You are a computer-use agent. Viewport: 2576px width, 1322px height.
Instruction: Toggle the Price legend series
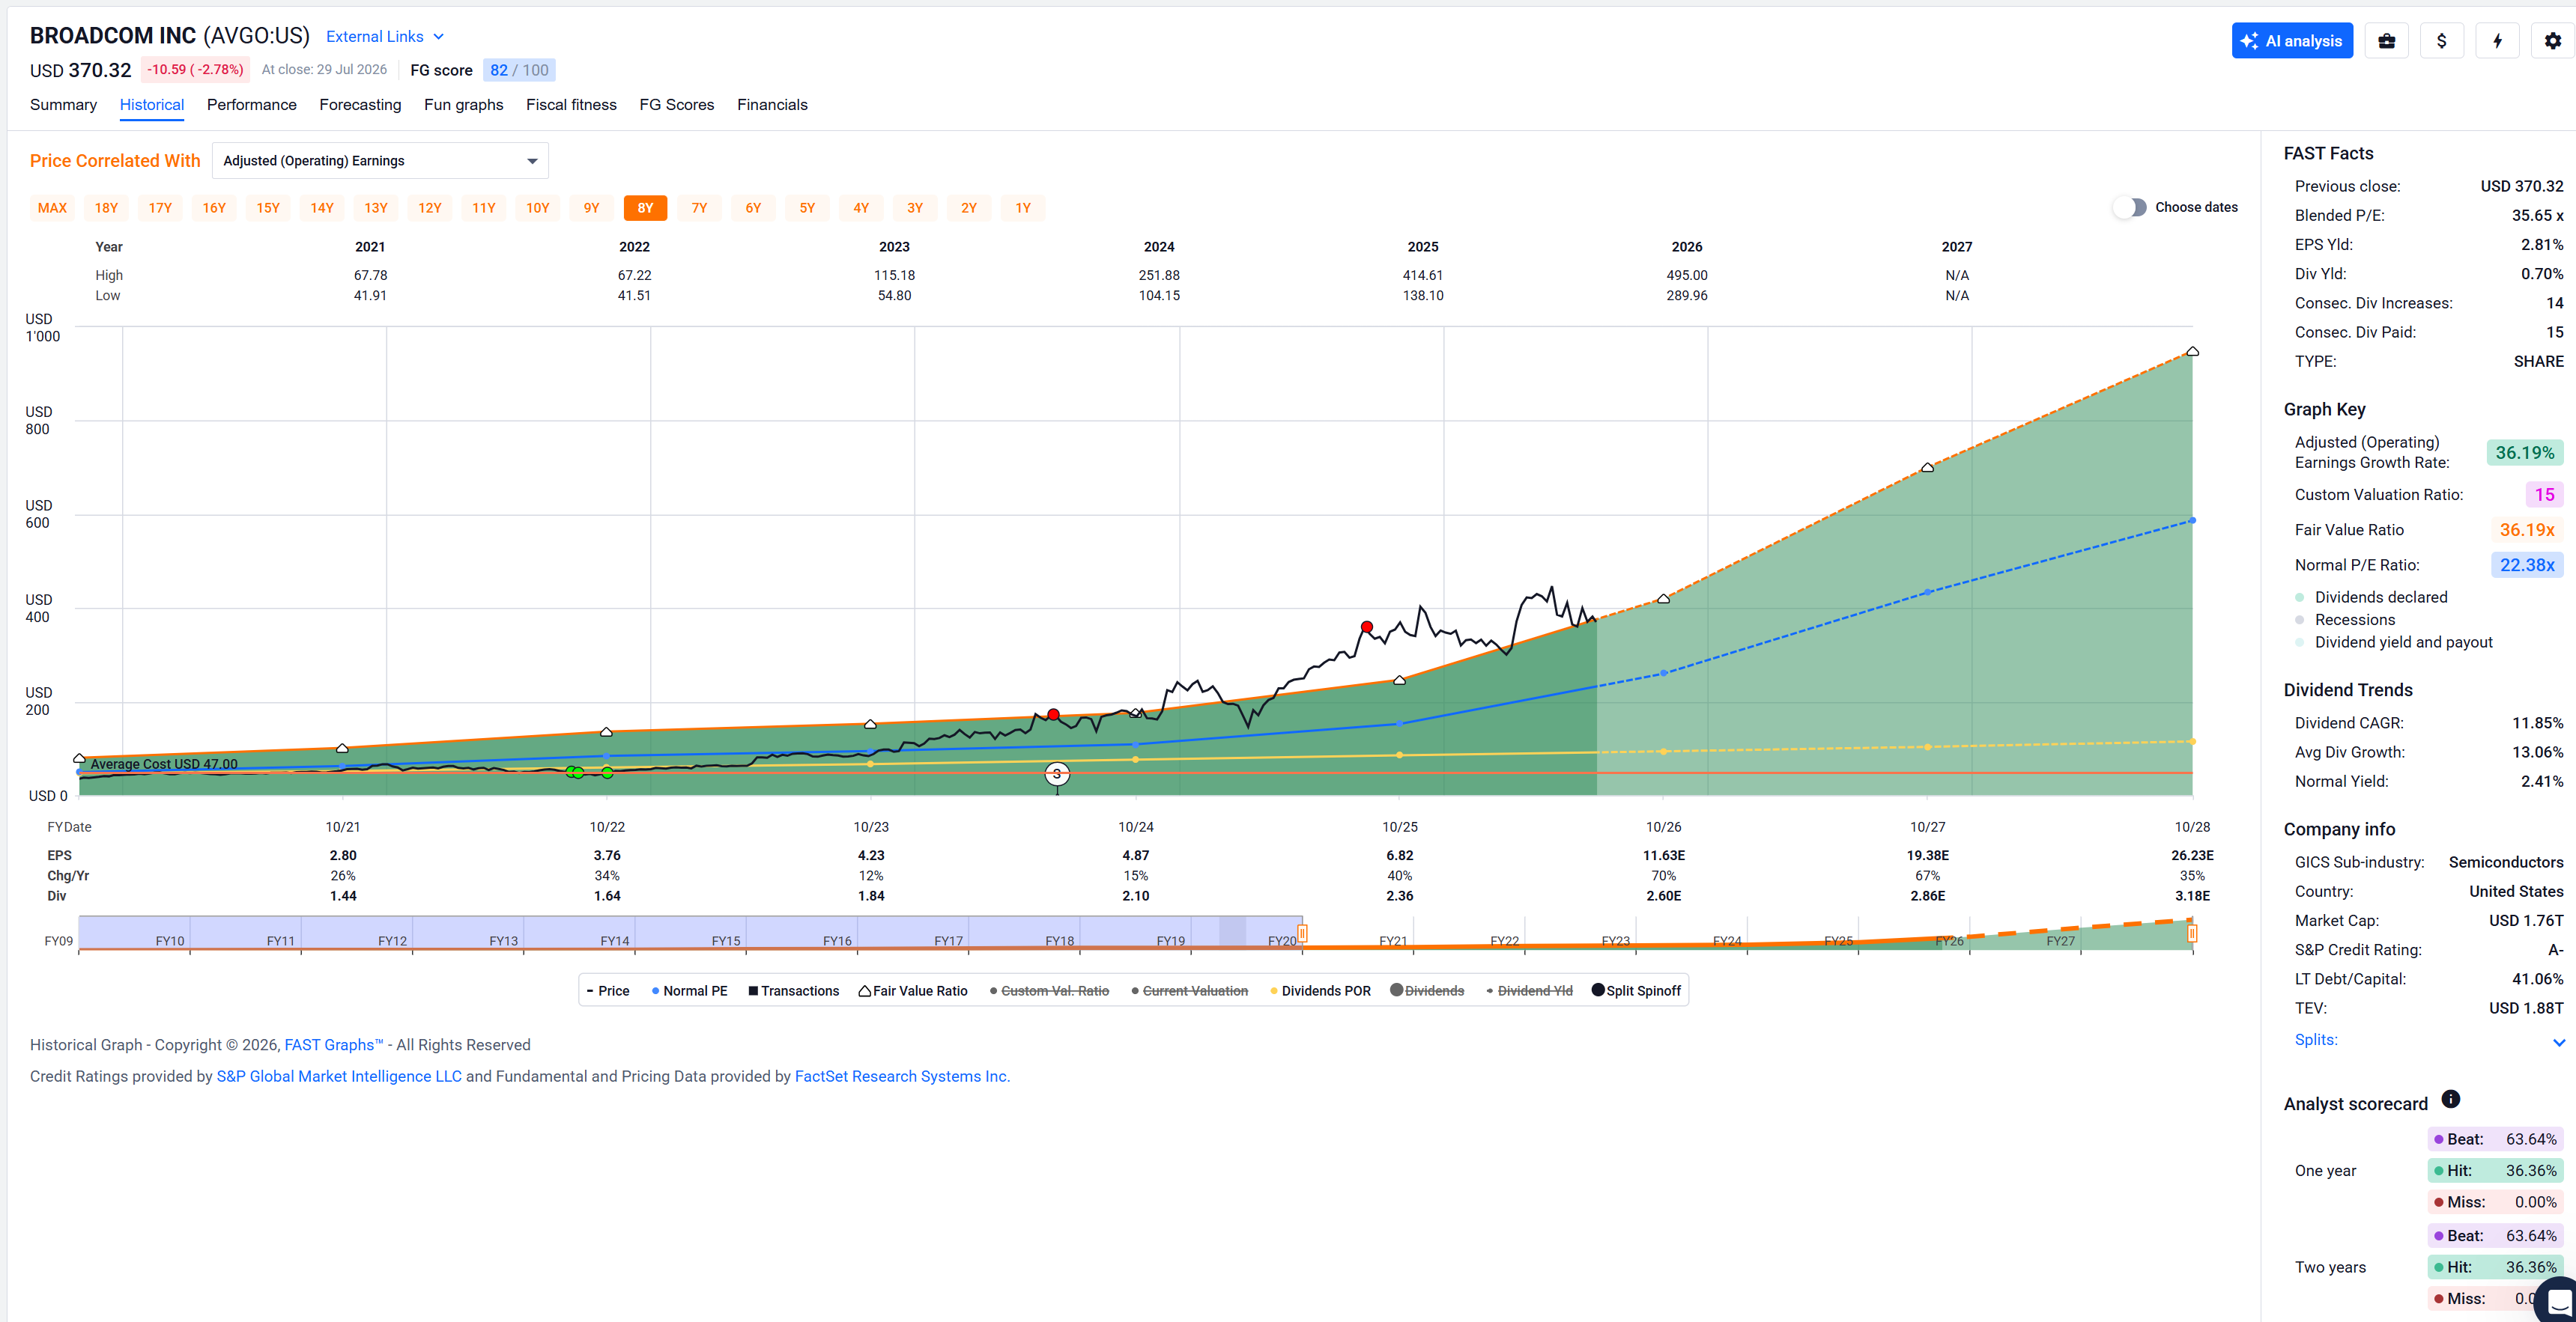608,991
